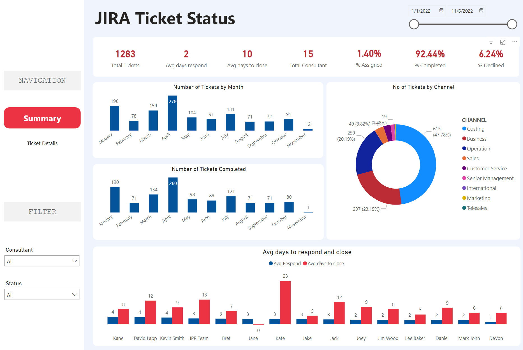Click the right handle of the date slider
The width and height of the screenshot is (523, 350).
512,24
